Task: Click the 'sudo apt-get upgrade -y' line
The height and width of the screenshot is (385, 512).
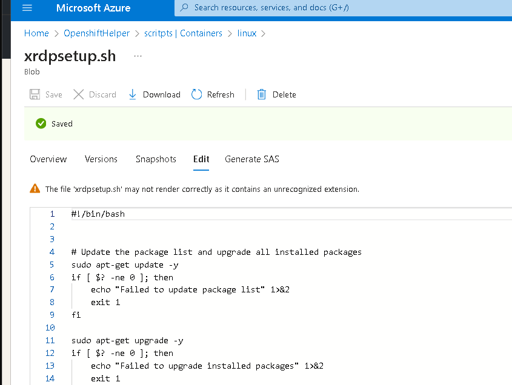Action: point(127,341)
